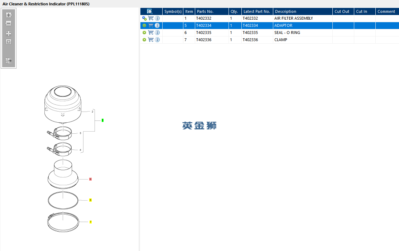The height and width of the screenshot is (251, 399).
Task: Sort by Symbol(s) column header
Action: point(173,11)
